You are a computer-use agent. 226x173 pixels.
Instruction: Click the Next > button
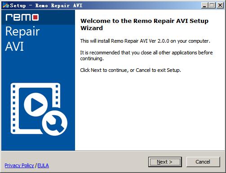click(x=165, y=162)
